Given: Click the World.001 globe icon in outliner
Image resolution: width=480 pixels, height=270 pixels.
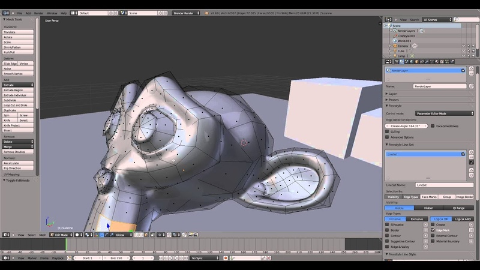Looking at the screenshot, I should click(395, 41).
